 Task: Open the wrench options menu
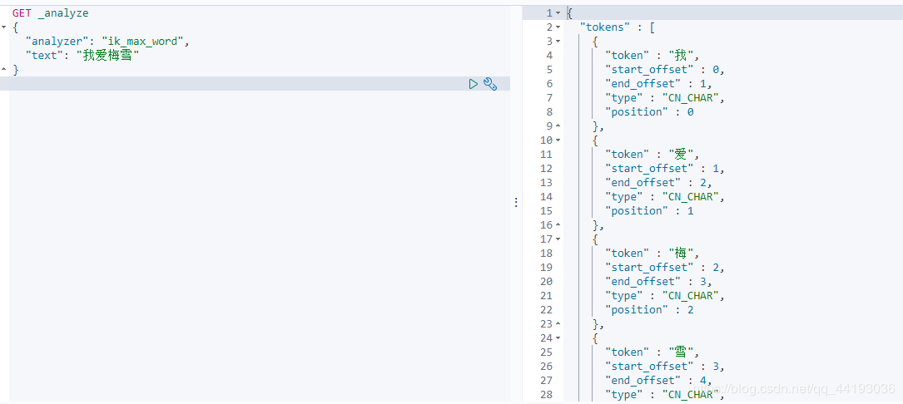(490, 84)
